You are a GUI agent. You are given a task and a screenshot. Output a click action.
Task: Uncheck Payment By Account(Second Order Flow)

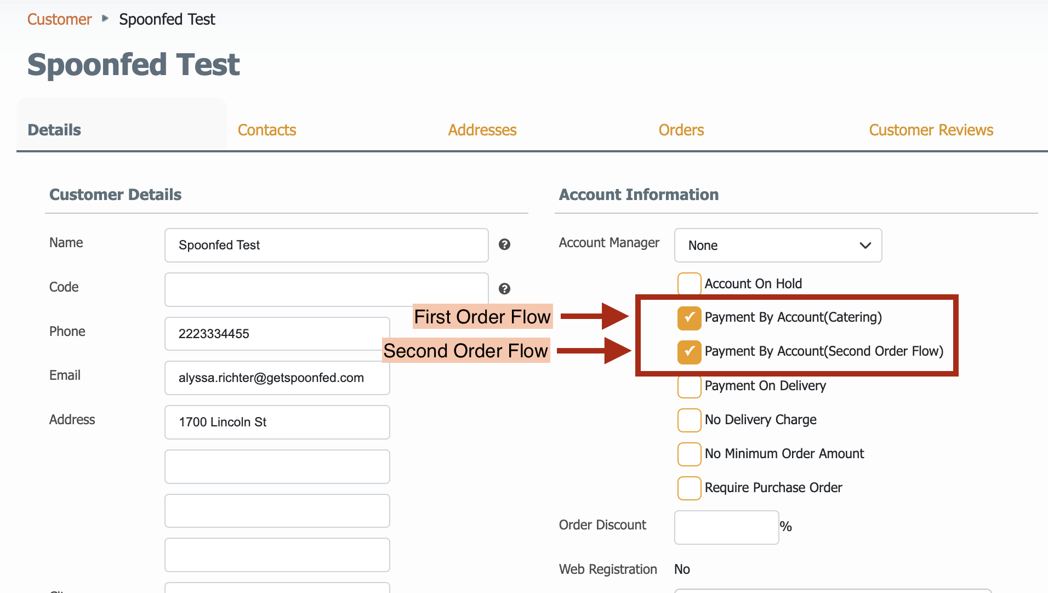(689, 352)
